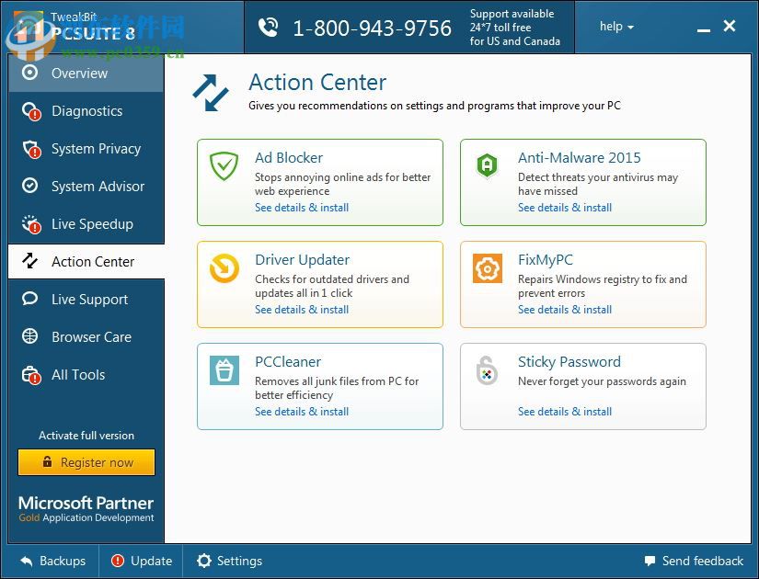The height and width of the screenshot is (579, 759).
Task: Switch to the Overview section
Action: click(x=80, y=73)
